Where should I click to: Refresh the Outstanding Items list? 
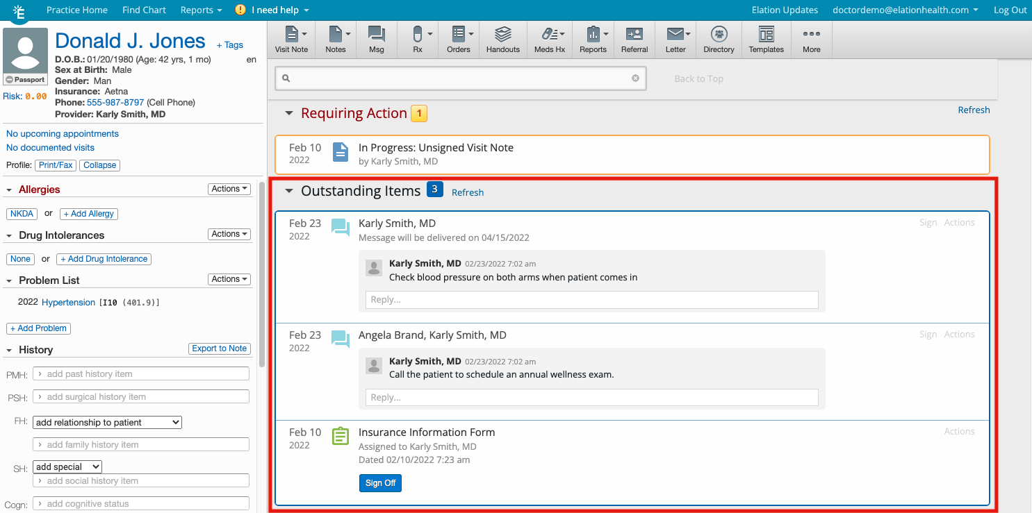click(467, 192)
